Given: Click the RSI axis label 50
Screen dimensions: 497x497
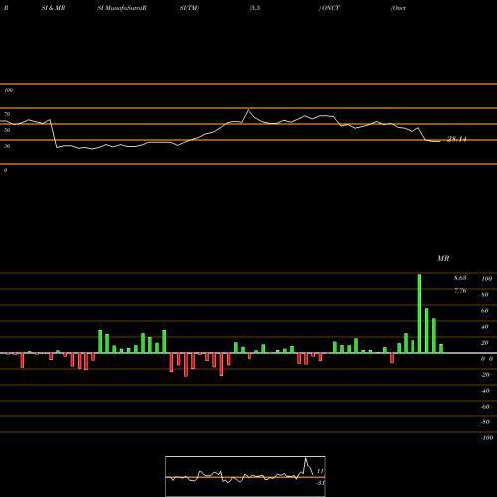Looking at the screenshot, I should click(x=7, y=130).
